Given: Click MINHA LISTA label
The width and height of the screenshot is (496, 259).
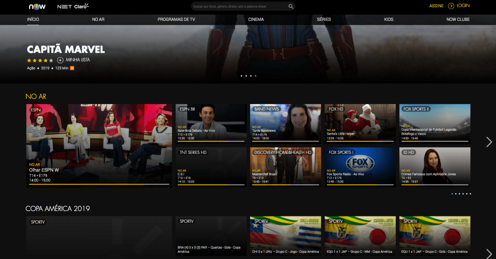Looking at the screenshot, I should 78,60.
